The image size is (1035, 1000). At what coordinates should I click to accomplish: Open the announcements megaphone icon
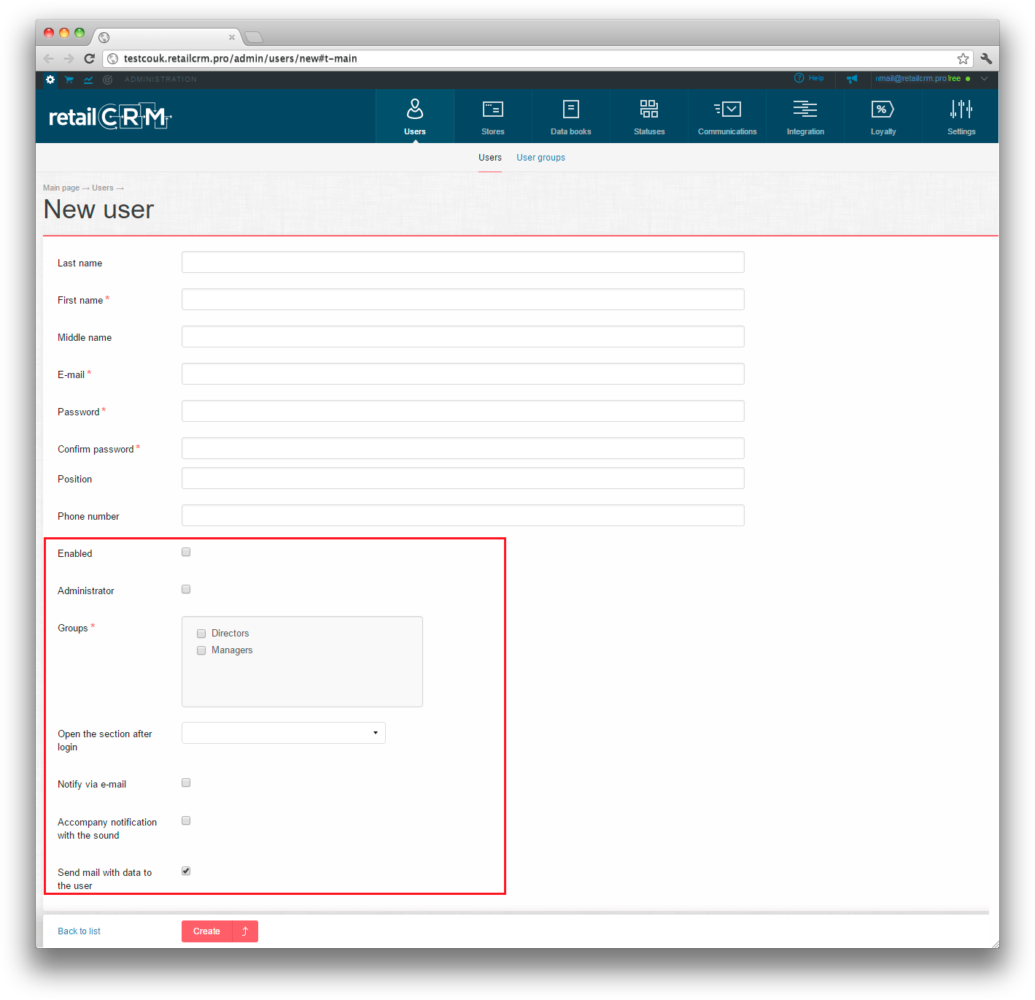click(852, 79)
